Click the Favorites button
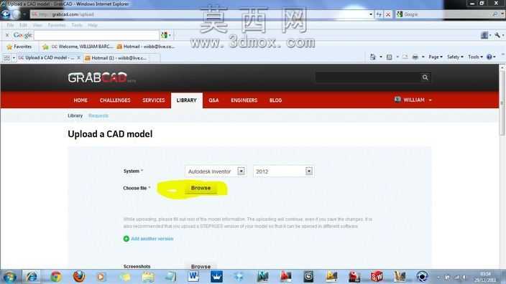The width and height of the screenshot is (506, 284). point(19,47)
